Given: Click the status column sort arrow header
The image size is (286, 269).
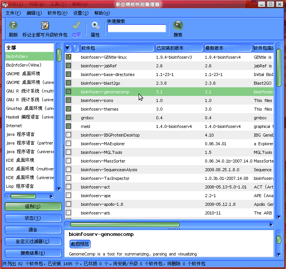Looking at the screenshot, I should 68,48.
